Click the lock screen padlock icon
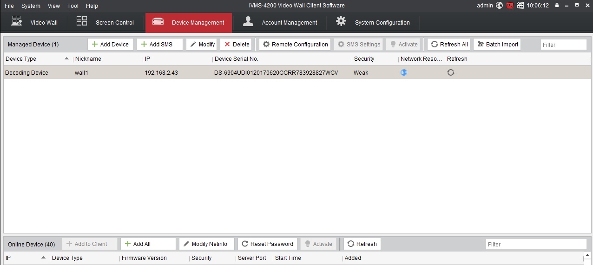 tap(557, 6)
